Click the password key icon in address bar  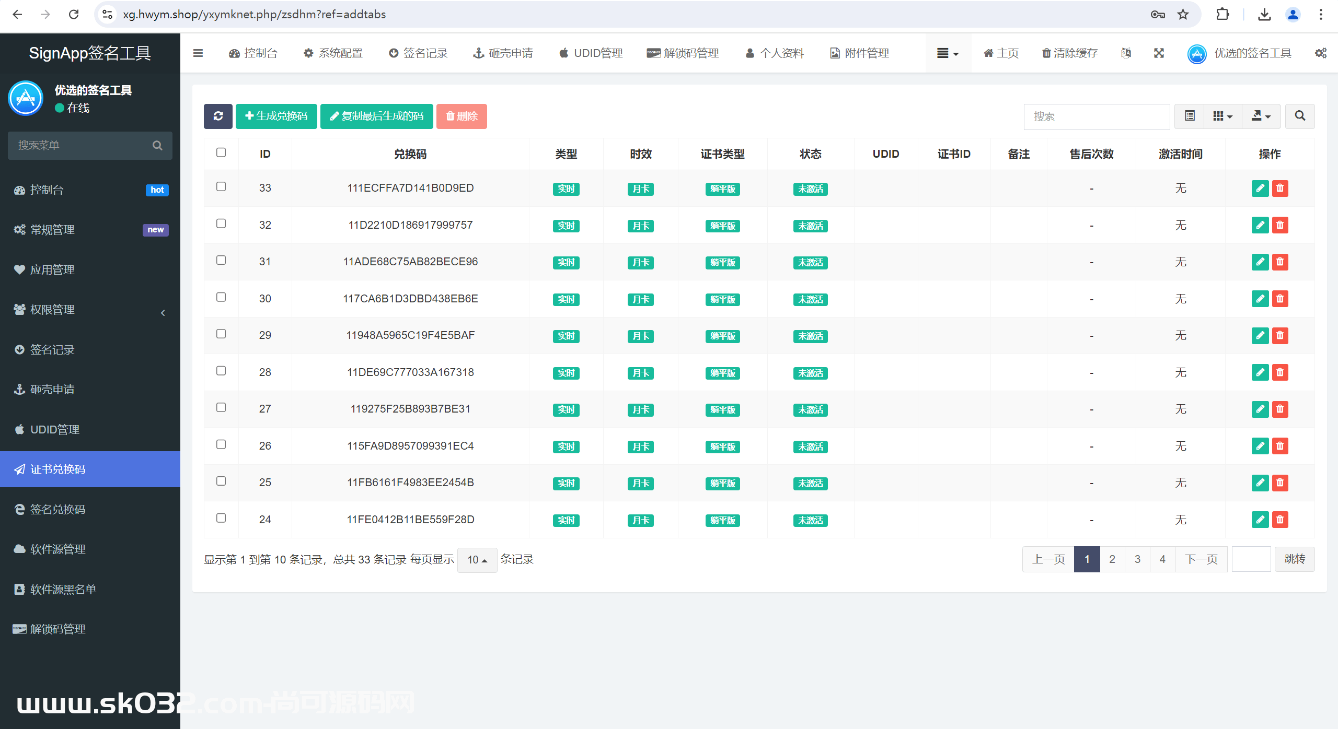pyautogui.click(x=1157, y=14)
